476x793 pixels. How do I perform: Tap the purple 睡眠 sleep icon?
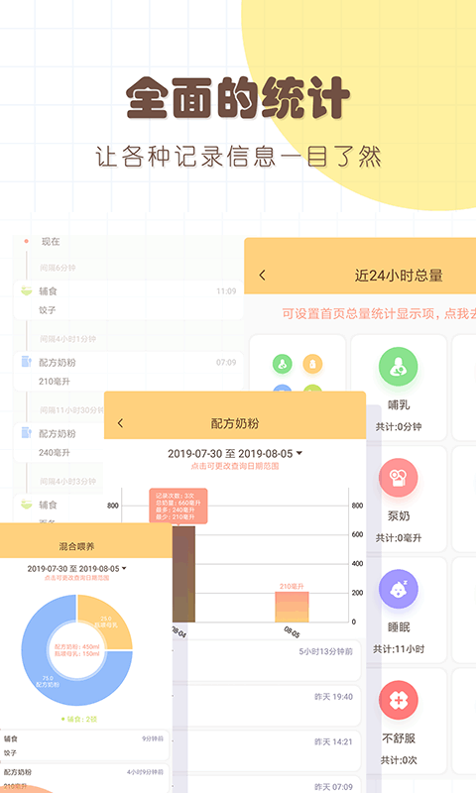398,589
